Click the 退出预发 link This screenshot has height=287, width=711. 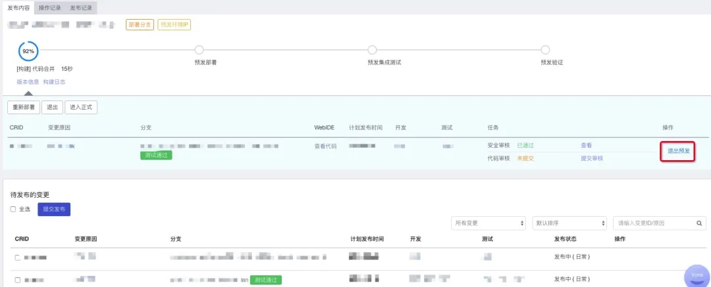(x=678, y=151)
